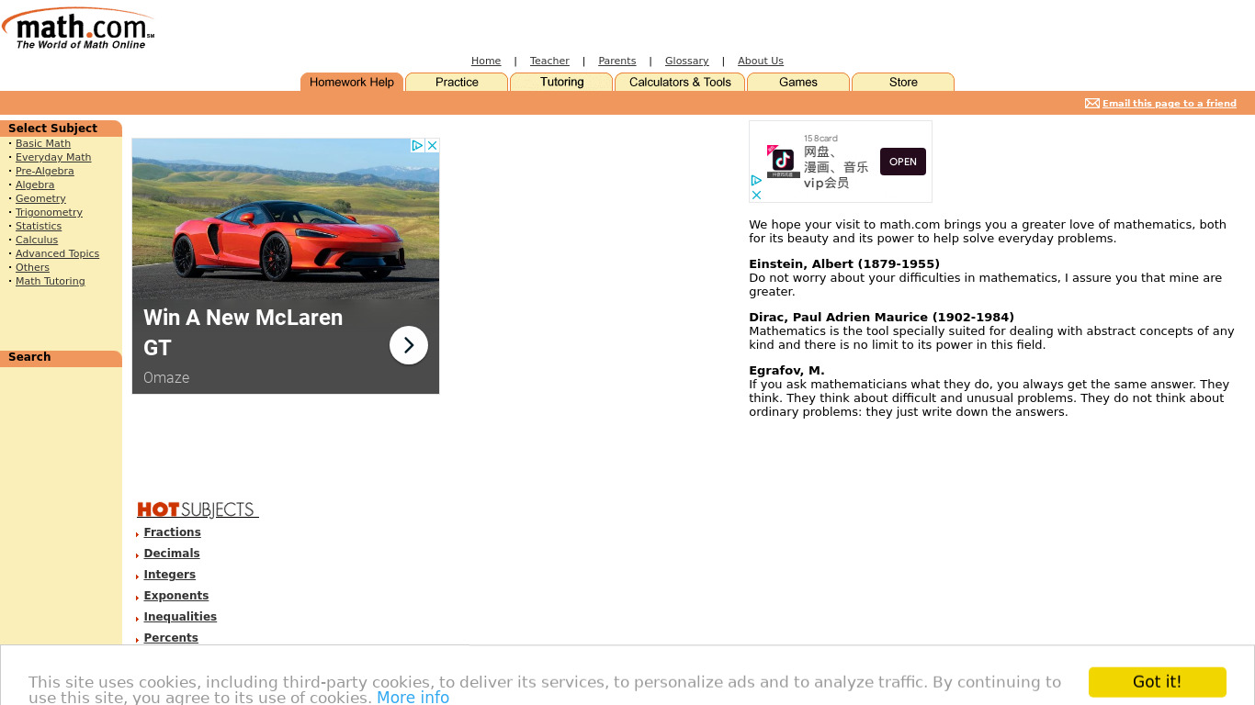Open Integers hot subject
Screen dimensions: 1255x705
click(170, 575)
